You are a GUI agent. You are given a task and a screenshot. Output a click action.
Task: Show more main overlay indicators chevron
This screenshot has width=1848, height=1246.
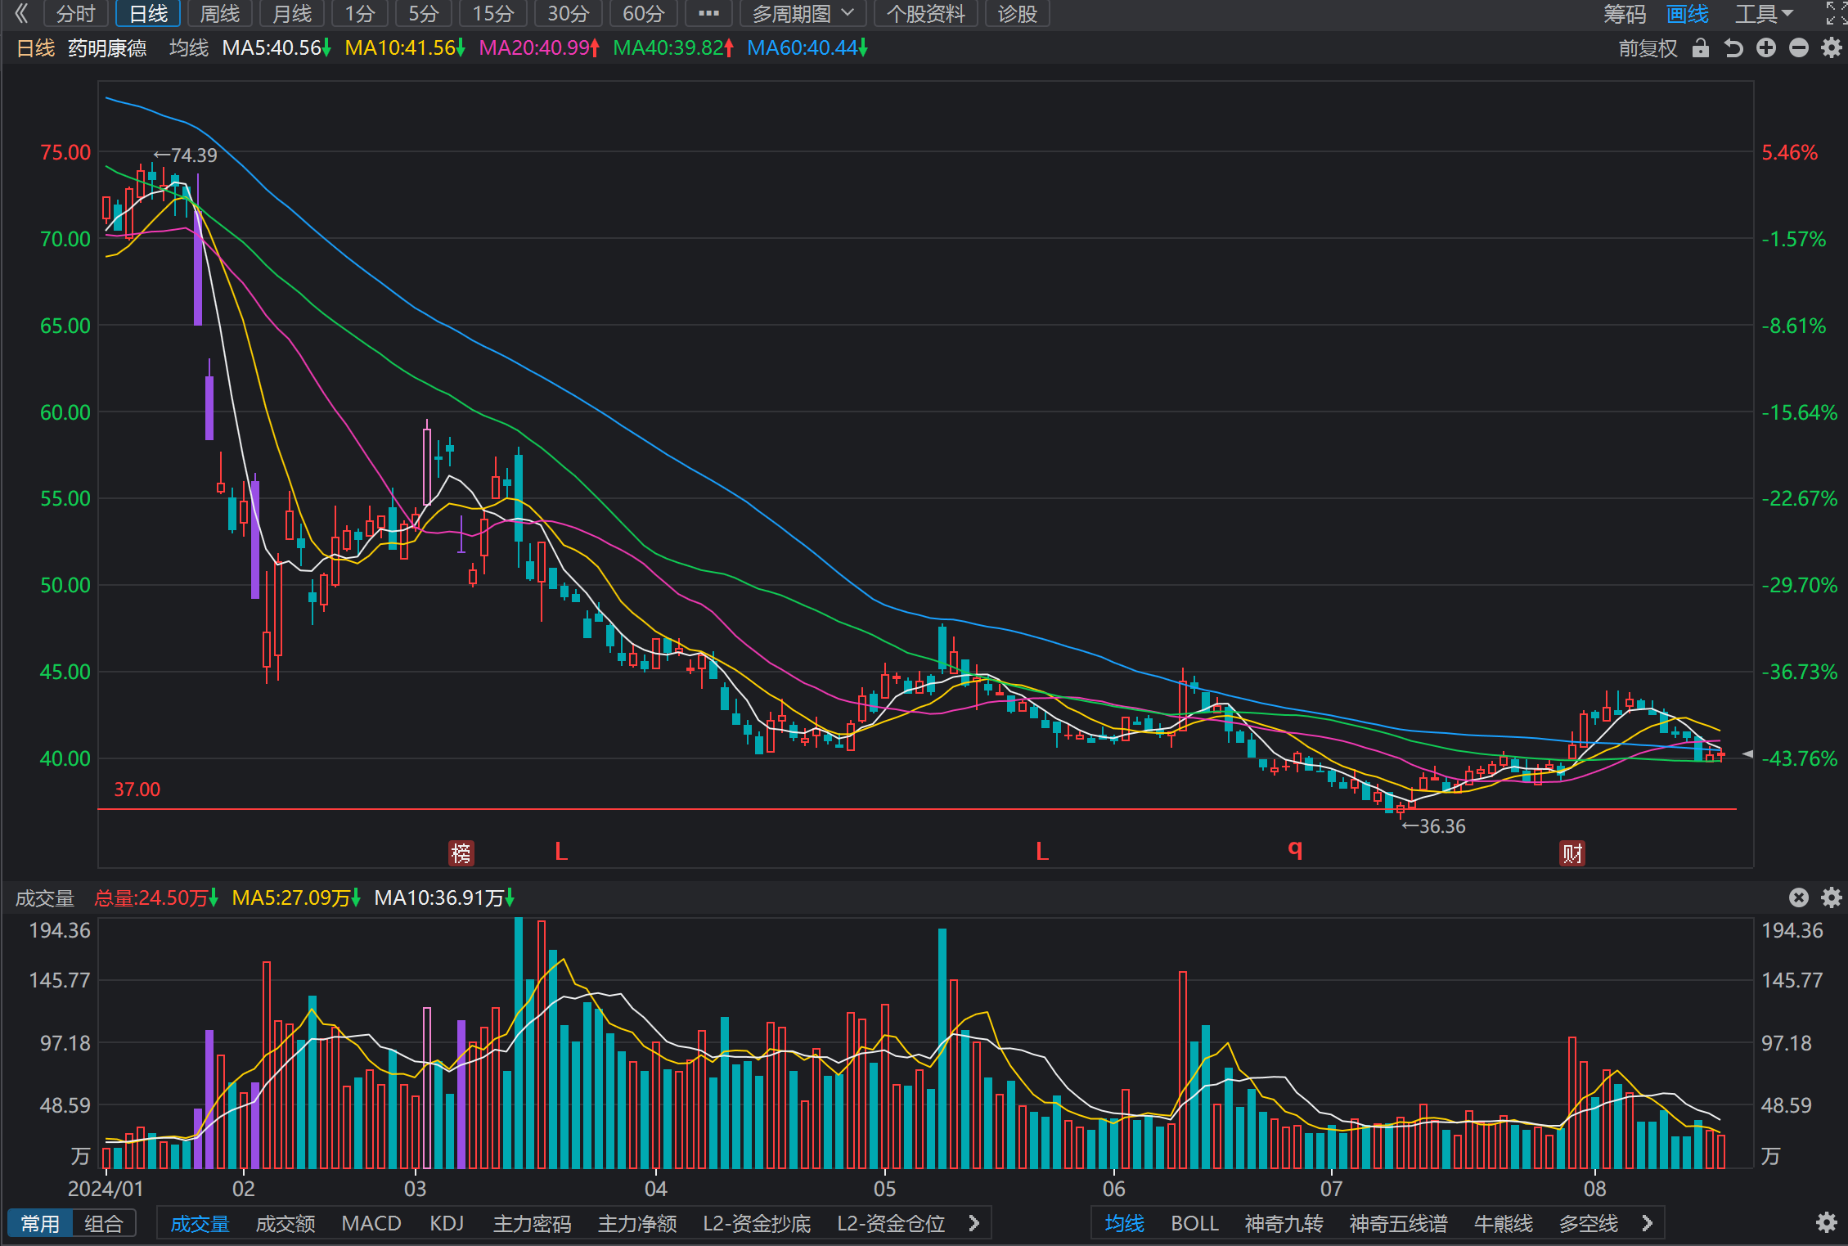(x=1647, y=1223)
